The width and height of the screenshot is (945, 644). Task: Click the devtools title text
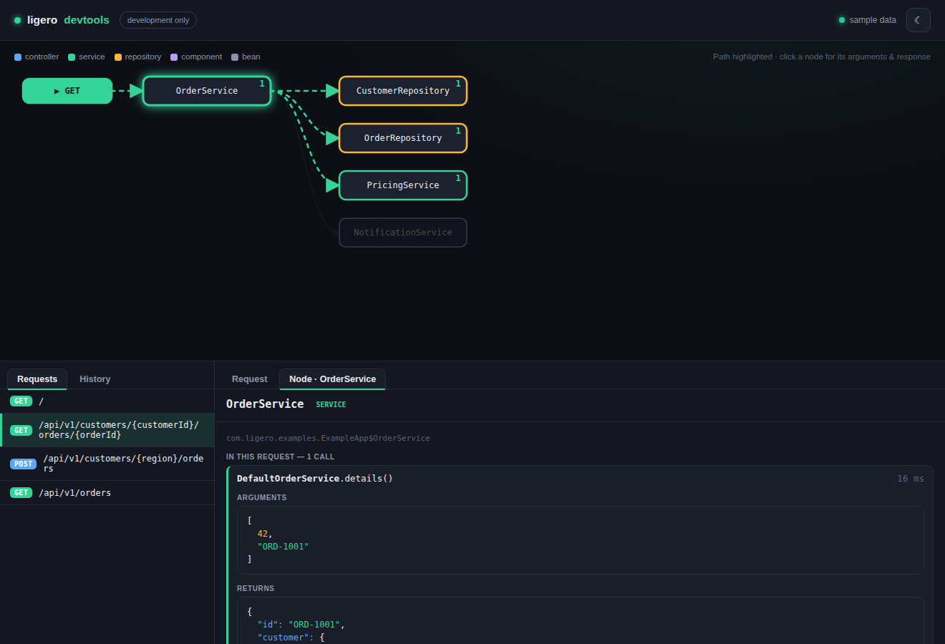pos(87,20)
